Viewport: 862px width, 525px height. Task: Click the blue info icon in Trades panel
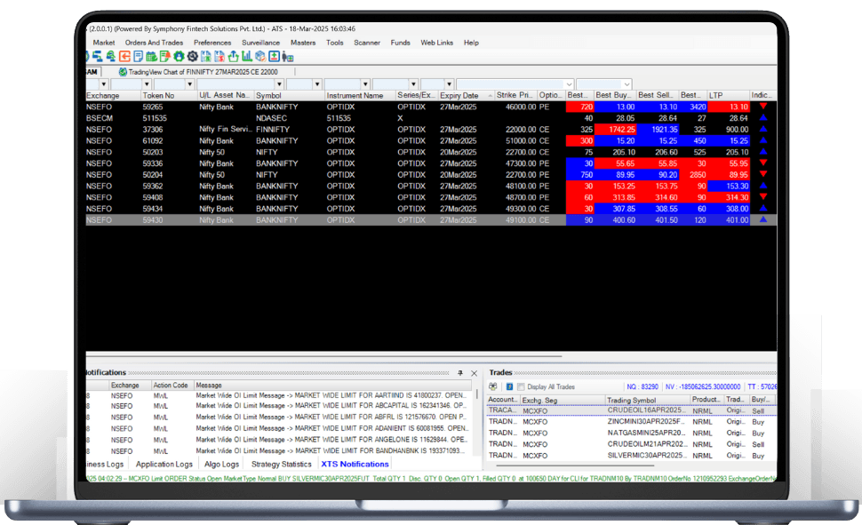pos(509,386)
